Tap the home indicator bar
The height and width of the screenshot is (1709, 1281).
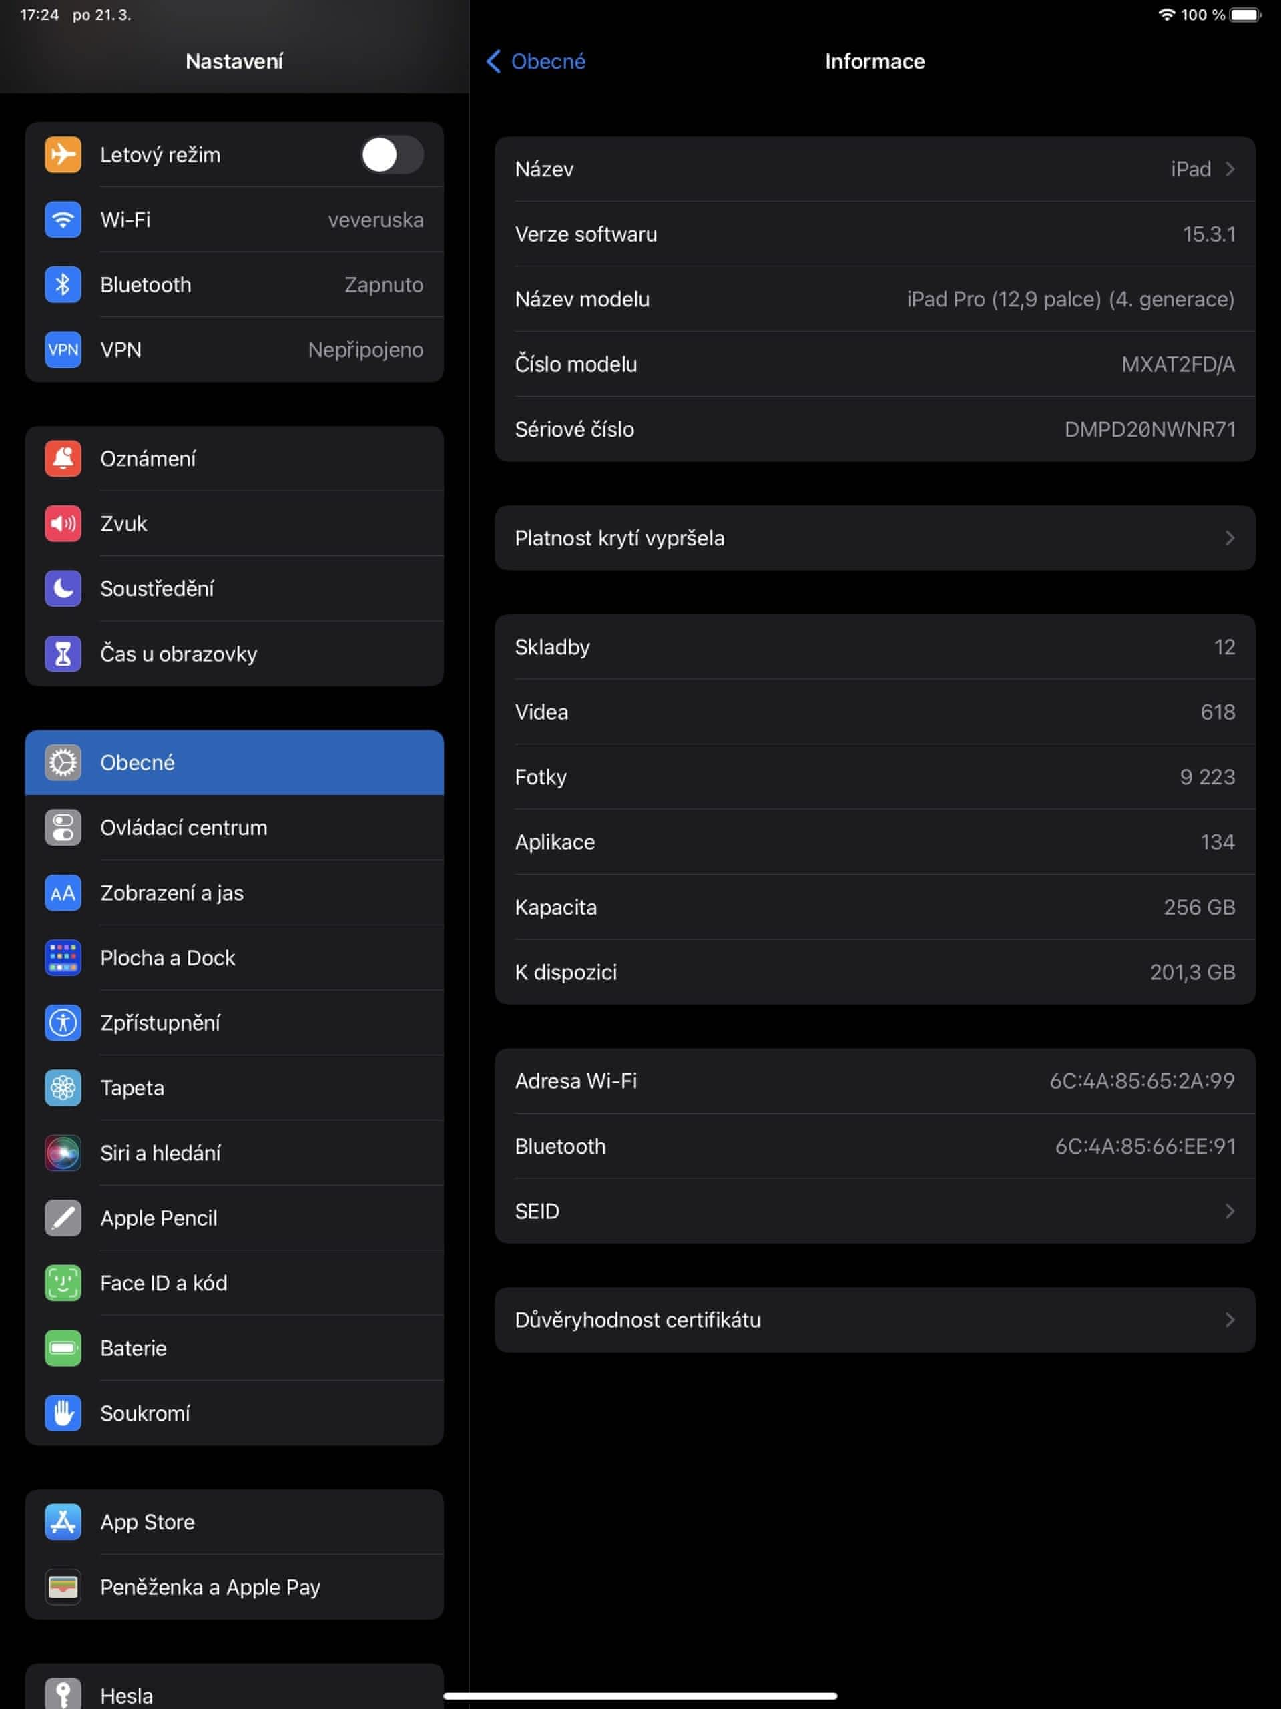coord(641,1696)
